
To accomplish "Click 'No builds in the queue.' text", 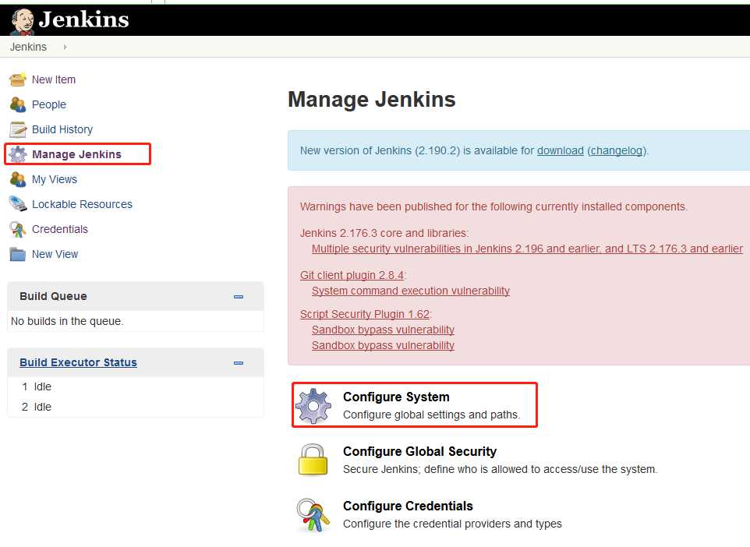I will [x=67, y=321].
